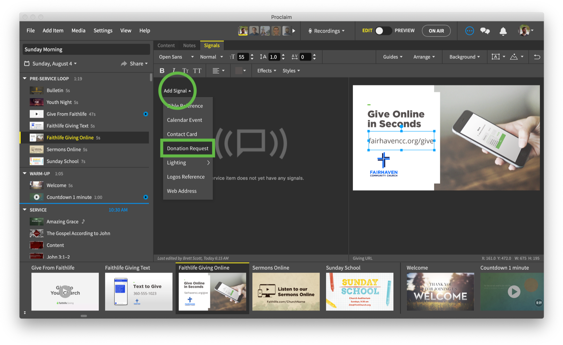Apply small caps formatting Tt
This screenshot has height=345, width=563.
(185, 71)
